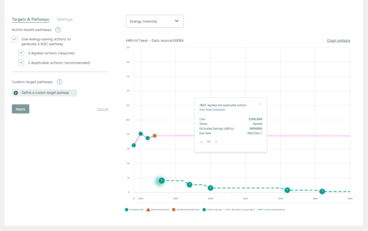Image resolution: width=368 pixels, height=231 pixels.
Task: Uncheck Use energy-saving actions checkbox
Action: [x=15, y=39]
